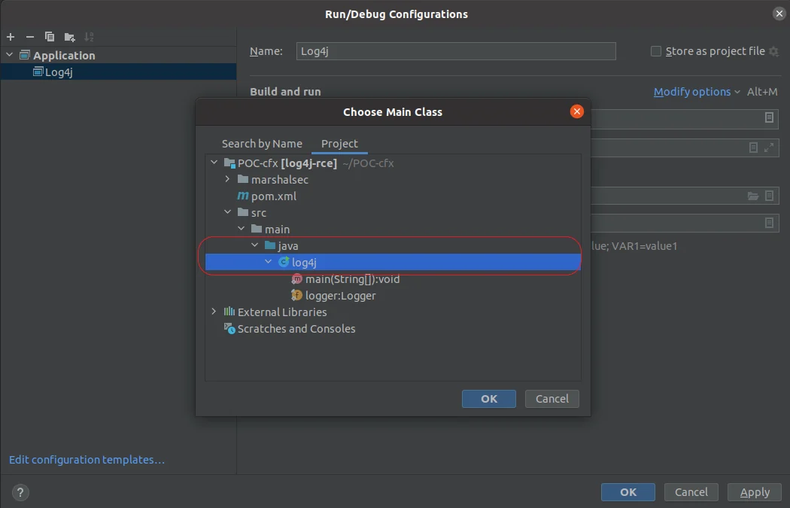The image size is (790, 508).
Task: Click the Apply button
Action: click(x=754, y=492)
